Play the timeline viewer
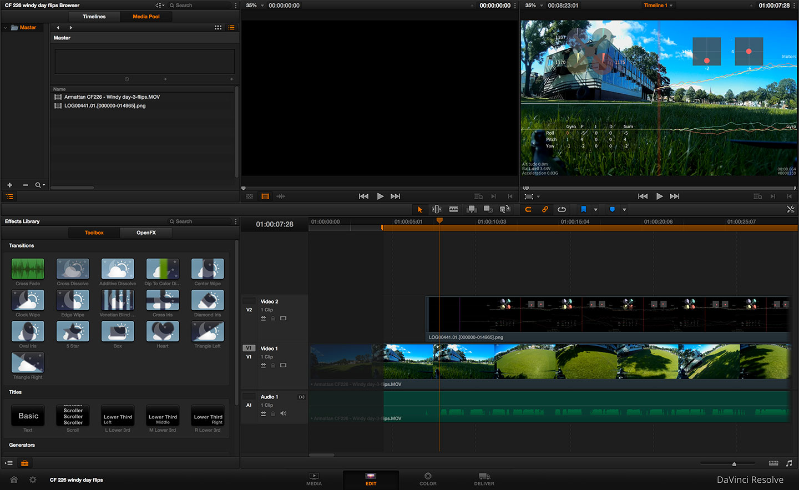 point(659,196)
